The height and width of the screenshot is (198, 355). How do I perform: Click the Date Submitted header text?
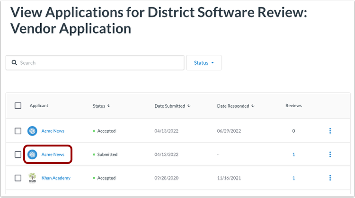coord(170,106)
